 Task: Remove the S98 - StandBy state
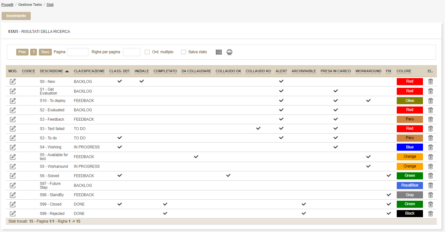(430, 195)
